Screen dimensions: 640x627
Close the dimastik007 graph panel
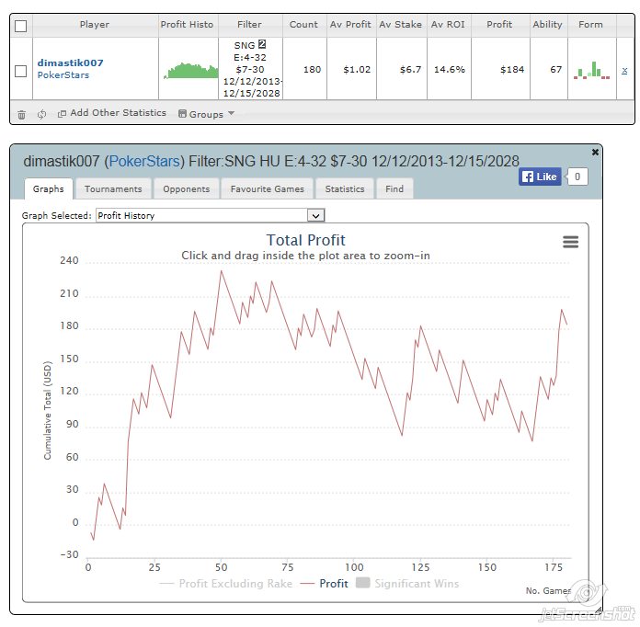[x=595, y=152]
